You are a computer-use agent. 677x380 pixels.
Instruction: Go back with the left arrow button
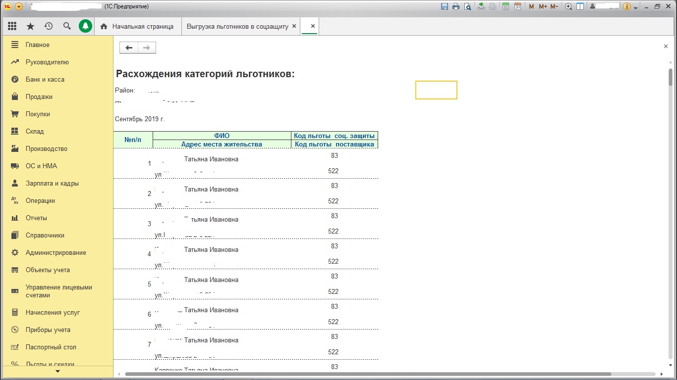[129, 47]
